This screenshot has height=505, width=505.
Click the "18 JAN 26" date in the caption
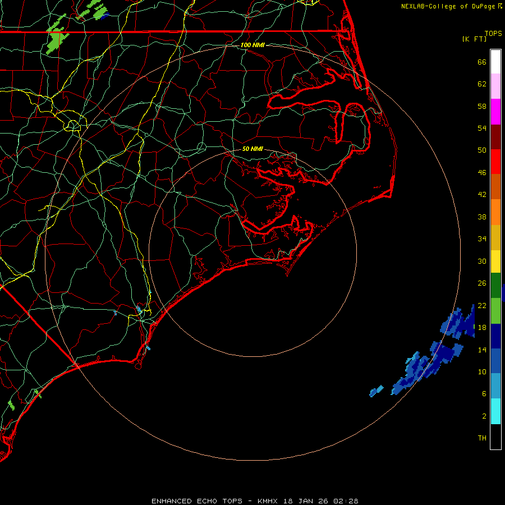tap(307, 501)
